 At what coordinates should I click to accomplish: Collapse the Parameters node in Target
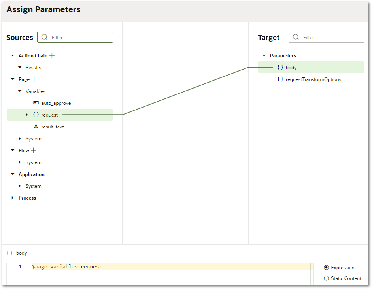(264, 55)
